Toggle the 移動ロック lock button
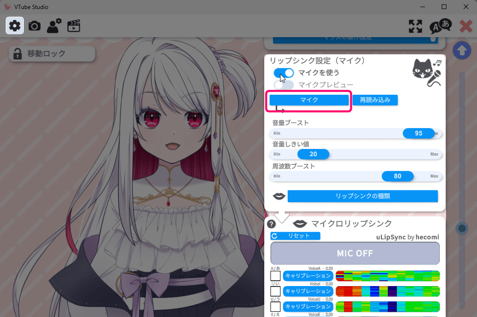Screen dimensions: 477x317 [x=52, y=54]
